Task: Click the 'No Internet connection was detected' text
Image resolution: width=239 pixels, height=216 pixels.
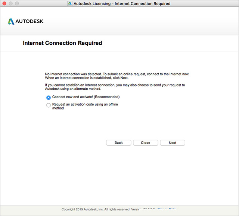Action: point(117,76)
